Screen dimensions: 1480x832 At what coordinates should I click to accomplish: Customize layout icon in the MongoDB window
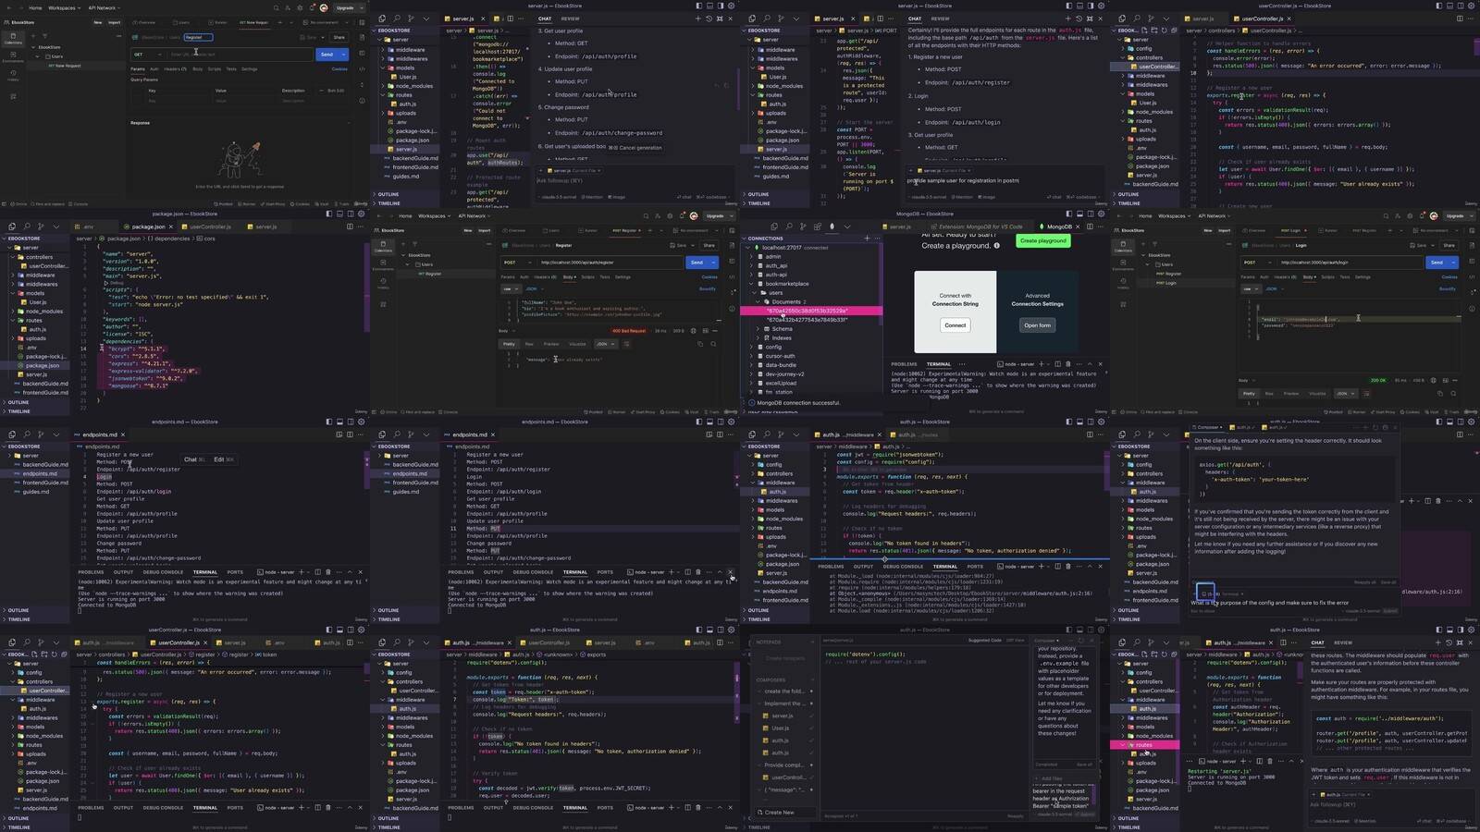[x=1100, y=214]
